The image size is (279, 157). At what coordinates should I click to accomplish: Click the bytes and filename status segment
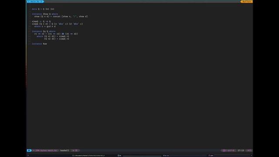pos(45,150)
